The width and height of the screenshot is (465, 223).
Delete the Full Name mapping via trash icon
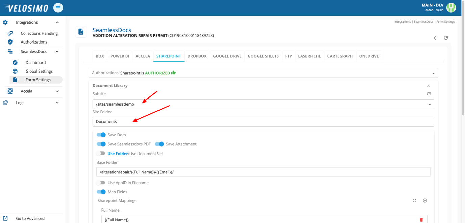click(421, 219)
